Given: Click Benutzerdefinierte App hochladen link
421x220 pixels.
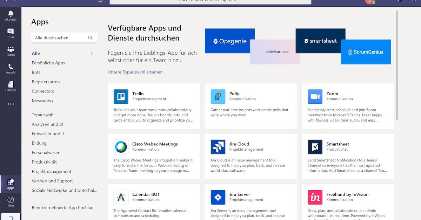Looking at the screenshot, I should click(x=64, y=208).
